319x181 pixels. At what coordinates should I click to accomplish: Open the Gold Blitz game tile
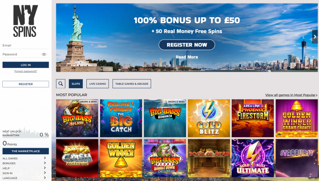tap(209, 118)
